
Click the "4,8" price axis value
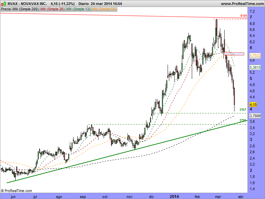point(252,85)
